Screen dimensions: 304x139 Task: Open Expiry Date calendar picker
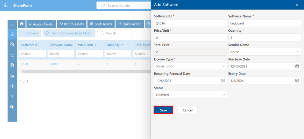pos(297,81)
